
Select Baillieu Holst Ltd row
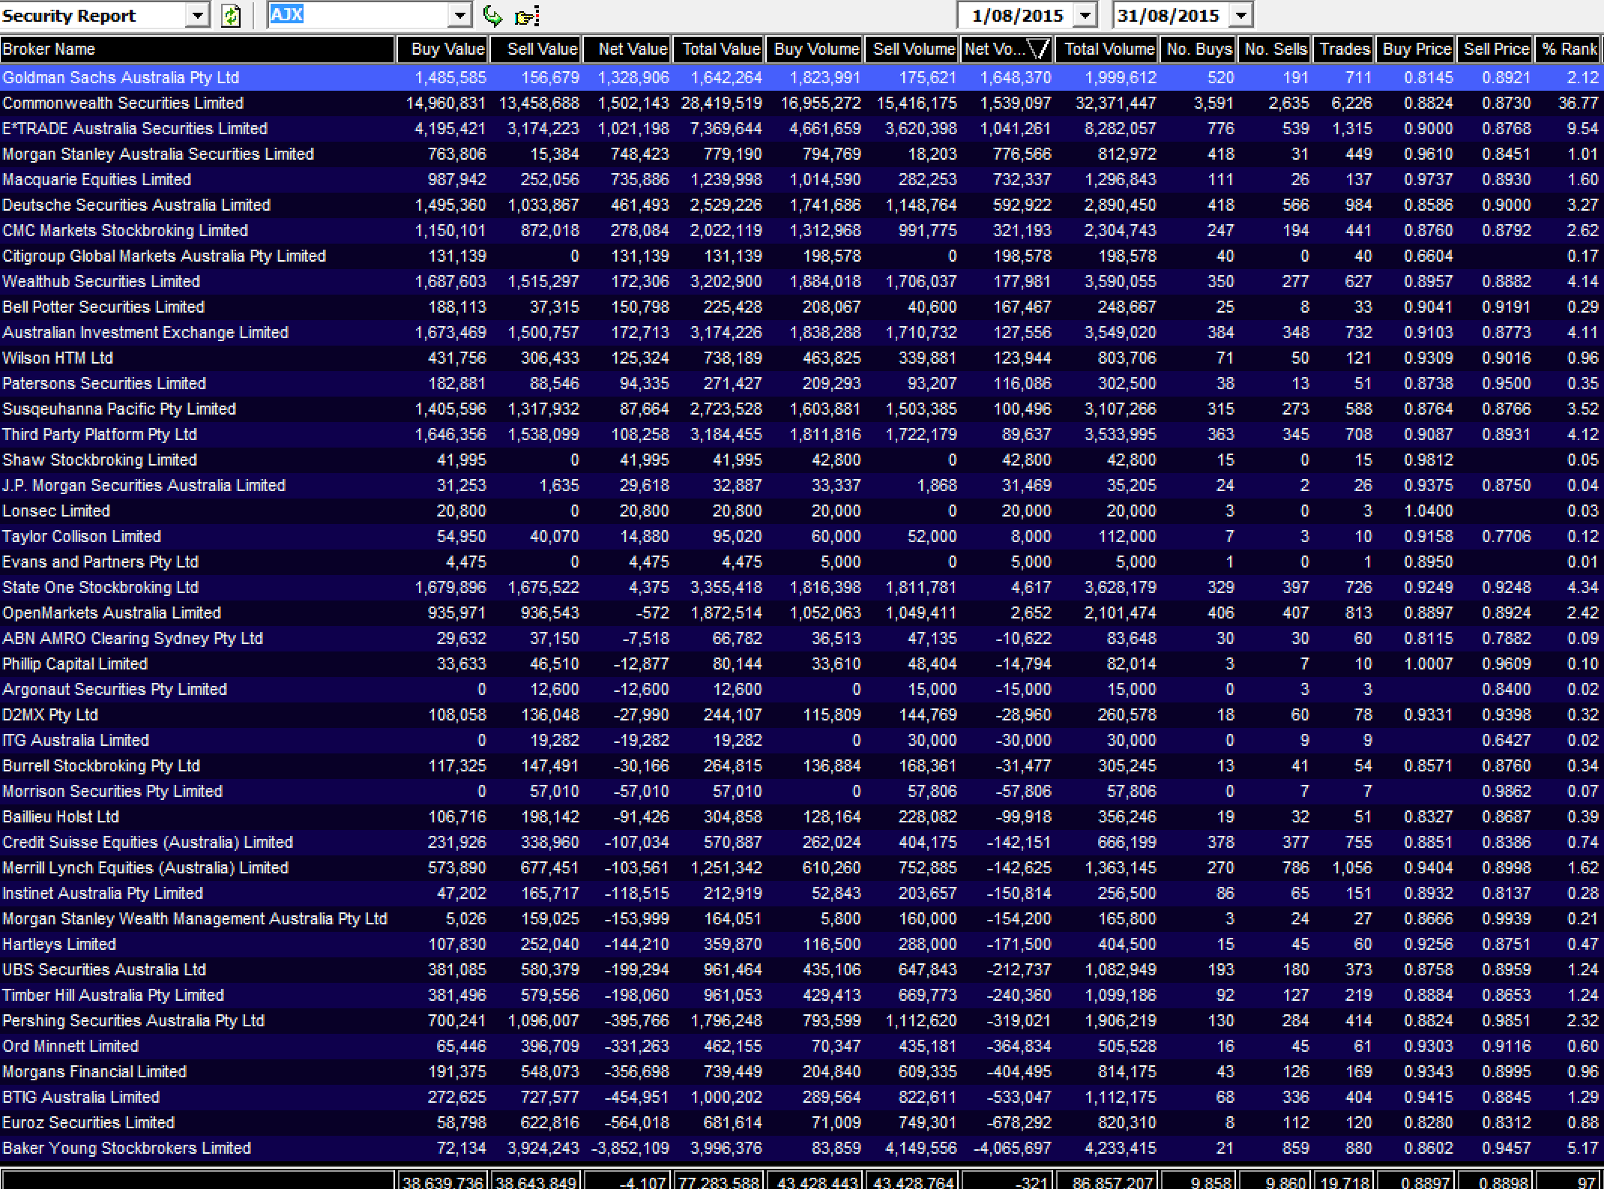point(801,817)
